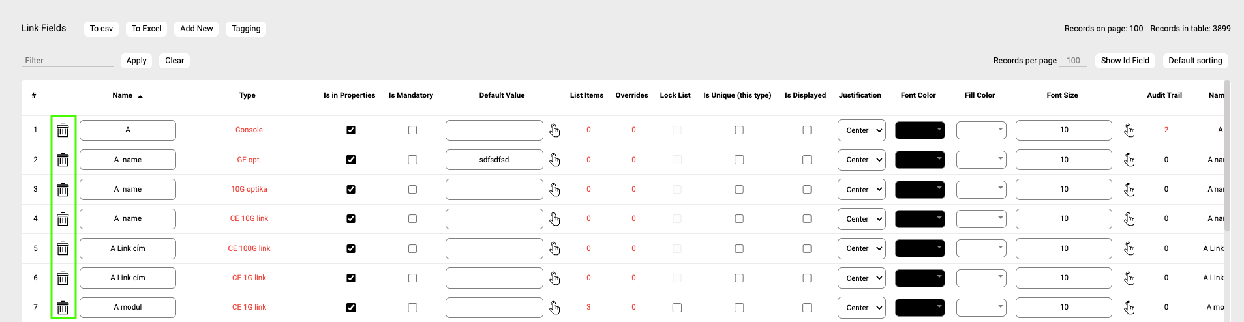Click hand icon next to row 1 default value
Screen dimensions: 1244x322
tap(554, 130)
